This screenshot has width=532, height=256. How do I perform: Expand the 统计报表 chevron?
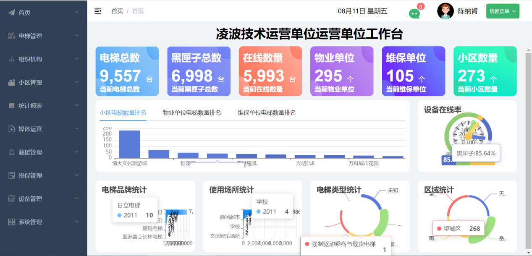76,105
